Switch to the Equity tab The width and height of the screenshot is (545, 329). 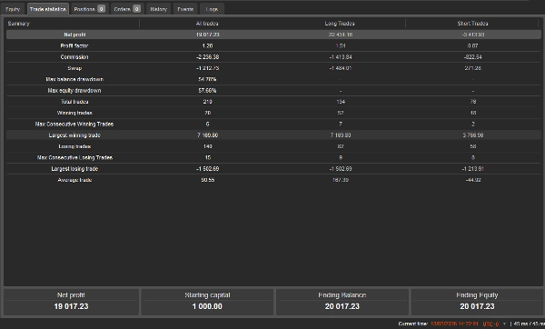(x=13, y=9)
